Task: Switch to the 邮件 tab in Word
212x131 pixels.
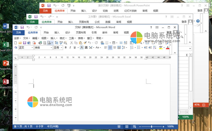Action: (105, 32)
